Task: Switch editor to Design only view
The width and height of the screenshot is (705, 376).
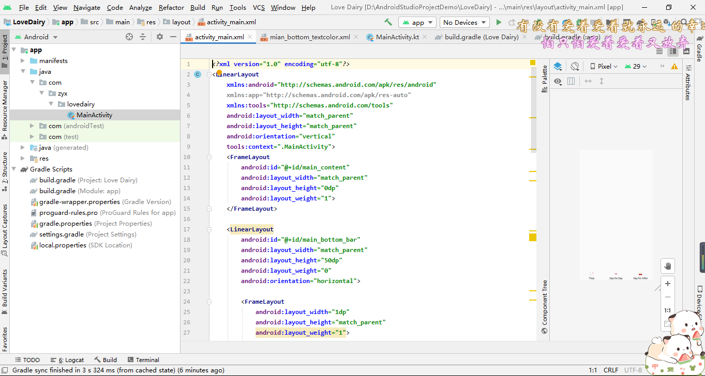Action: pos(686,51)
